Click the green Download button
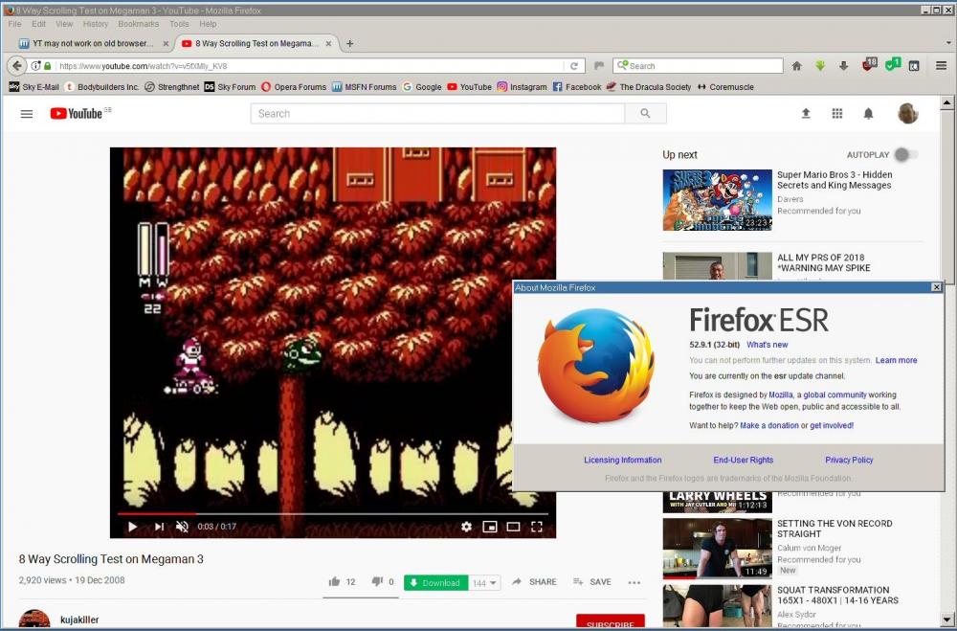The width and height of the screenshot is (957, 631). click(x=434, y=583)
